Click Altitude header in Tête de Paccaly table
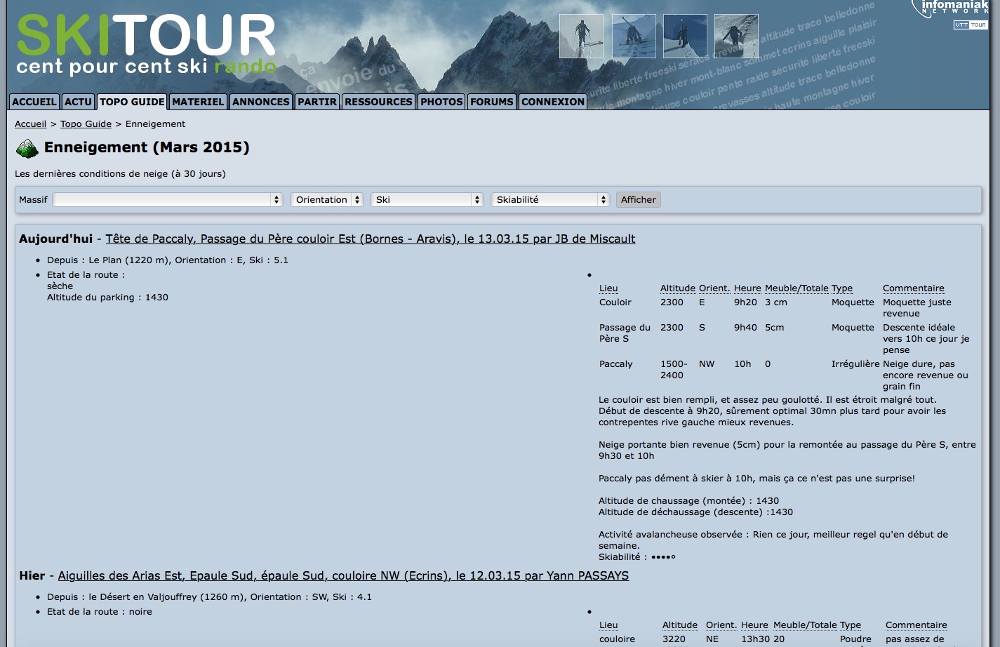Screen dimensions: 1000x647 [x=678, y=288]
